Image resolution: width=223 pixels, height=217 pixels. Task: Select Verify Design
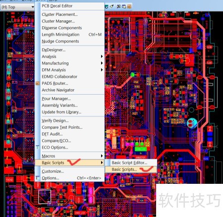point(55,121)
